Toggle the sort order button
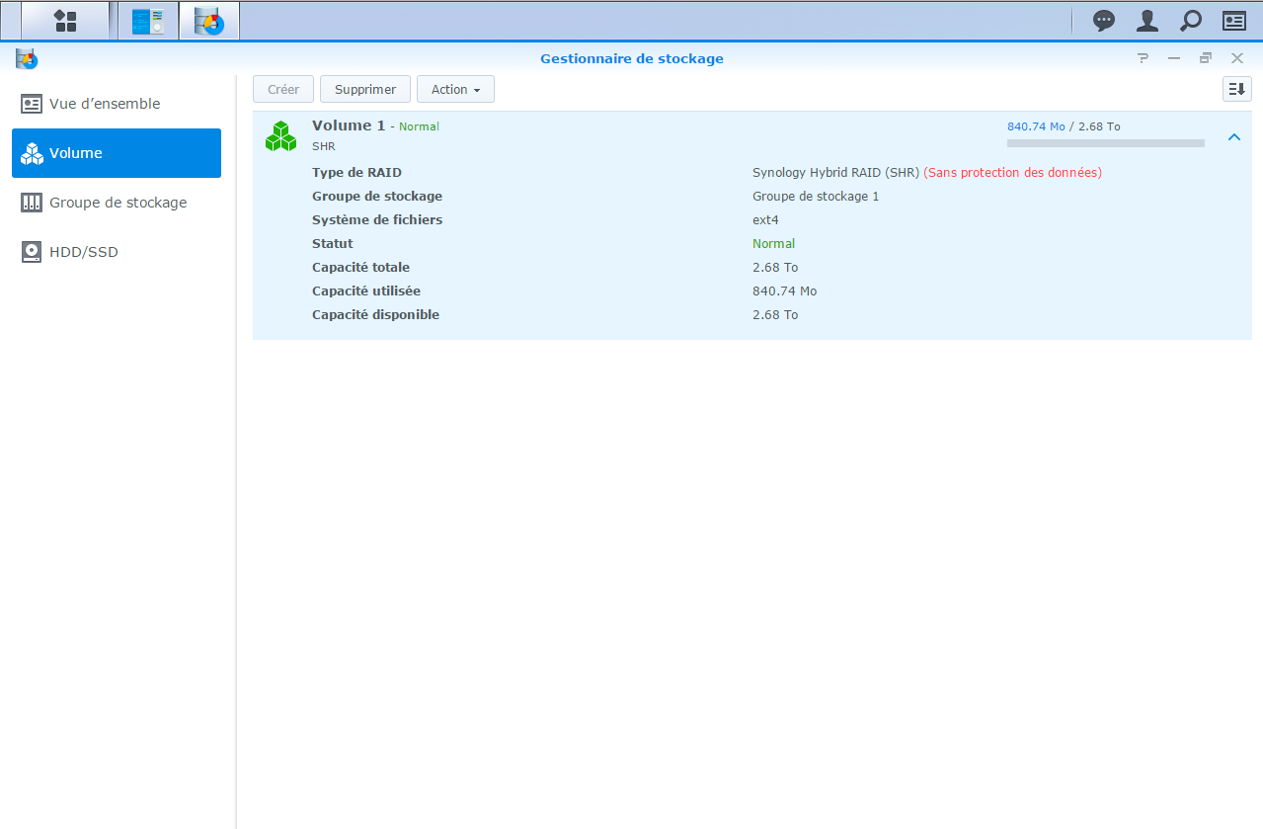Screen dimensions: 1263x829 1236,89
